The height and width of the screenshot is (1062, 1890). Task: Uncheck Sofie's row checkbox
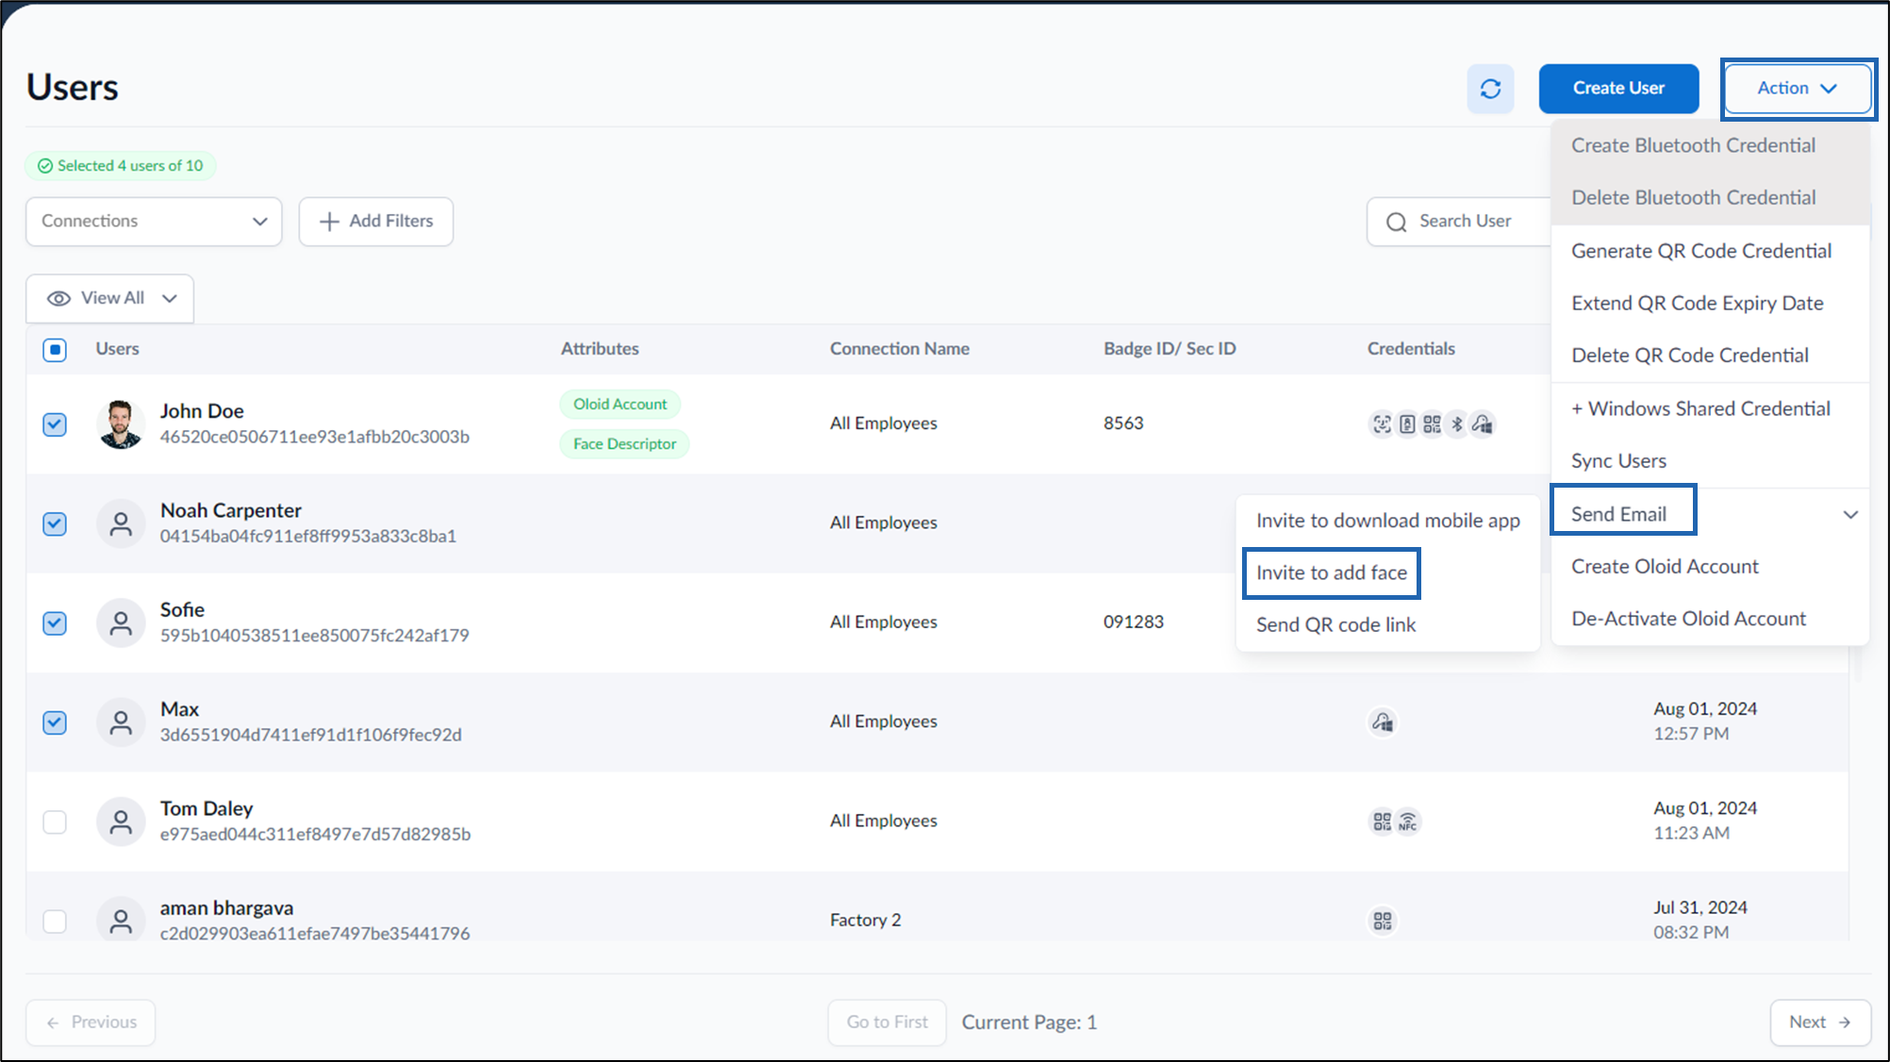(x=55, y=623)
